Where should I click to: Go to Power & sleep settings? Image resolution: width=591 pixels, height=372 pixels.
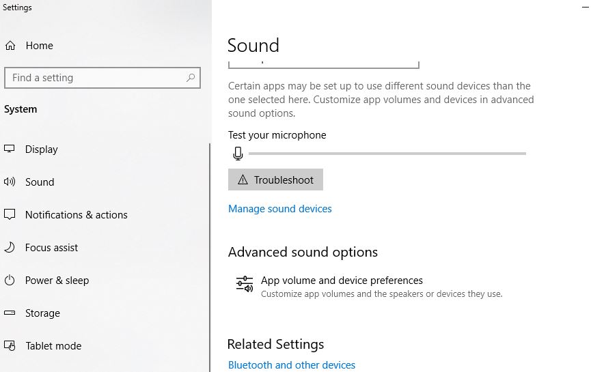coord(57,281)
